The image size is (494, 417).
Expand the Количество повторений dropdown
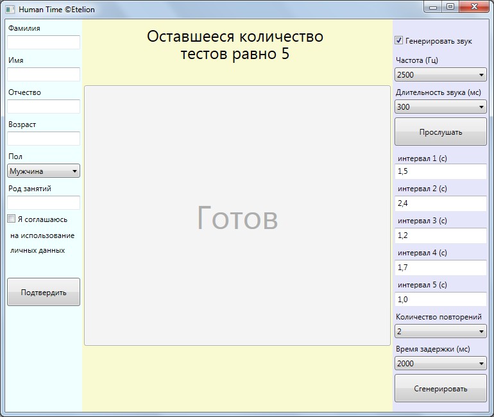441,331
